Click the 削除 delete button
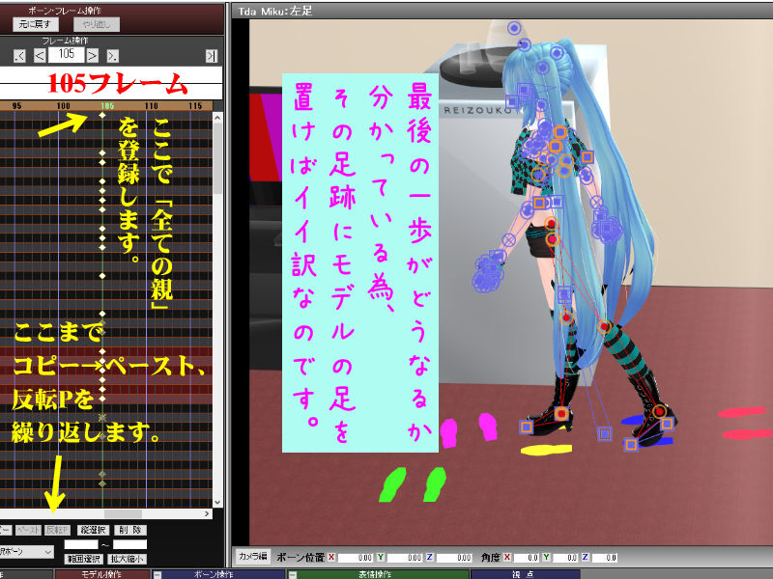Viewport: 773px width, 579px height. 130,530
